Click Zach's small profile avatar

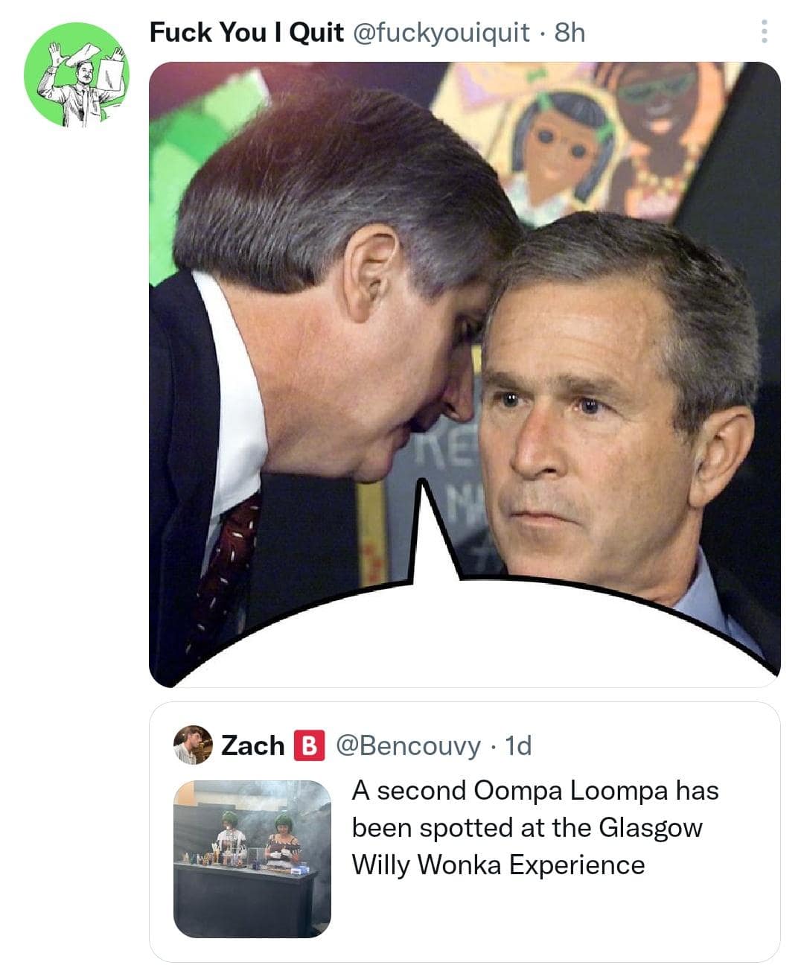click(193, 745)
